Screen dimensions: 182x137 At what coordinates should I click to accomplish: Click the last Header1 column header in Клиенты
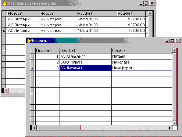tap(142, 51)
